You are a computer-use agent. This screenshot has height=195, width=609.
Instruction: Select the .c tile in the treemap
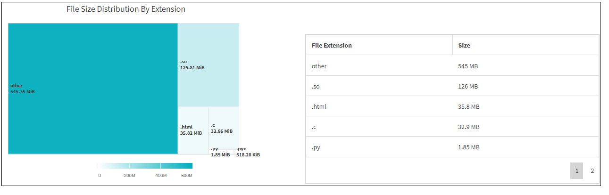(x=224, y=128)
